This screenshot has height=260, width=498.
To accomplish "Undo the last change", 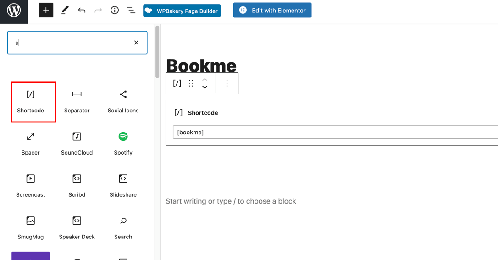I will [x=82, y=11].
